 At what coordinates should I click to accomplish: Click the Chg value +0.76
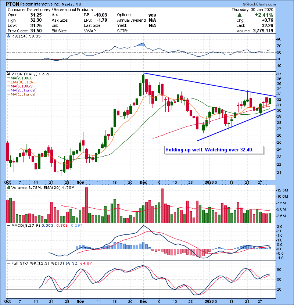[x=268, y=20]
